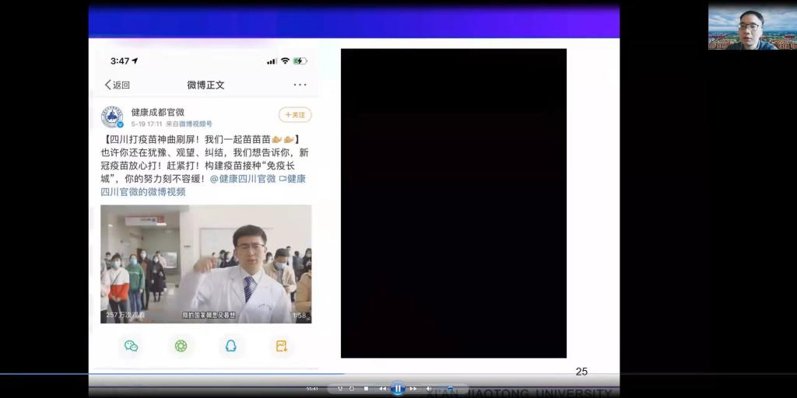The image size is (797, 398).
Task: Click the fast-forward button in player controls
Action: tap(413, 389)
